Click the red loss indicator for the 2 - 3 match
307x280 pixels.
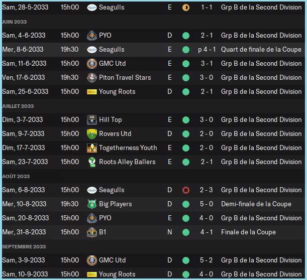pos(186,190)
